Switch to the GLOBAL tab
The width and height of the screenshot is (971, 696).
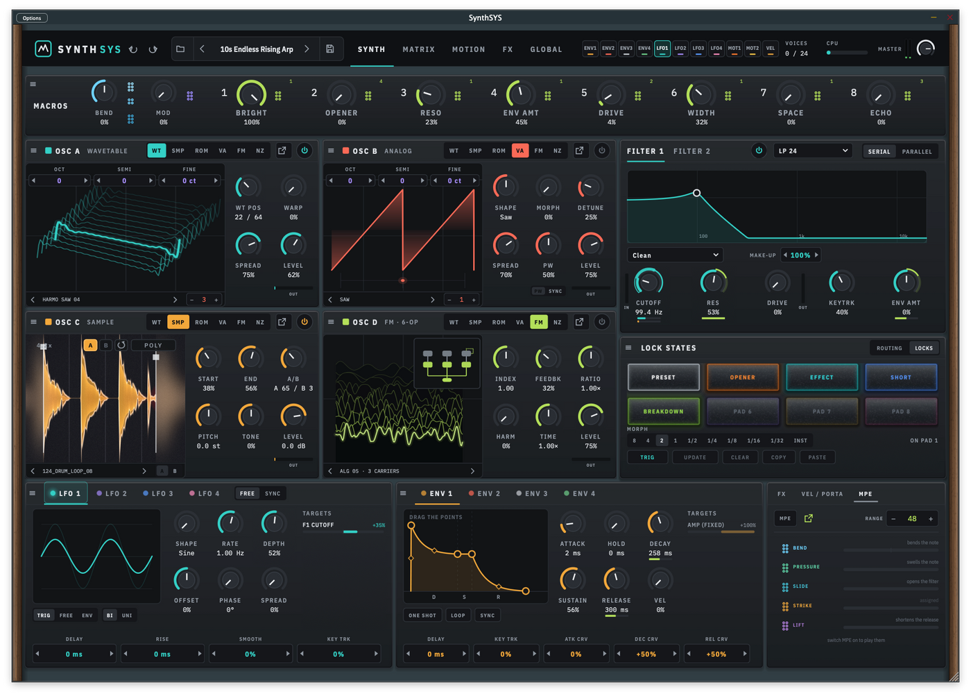[x=547, y=49]
